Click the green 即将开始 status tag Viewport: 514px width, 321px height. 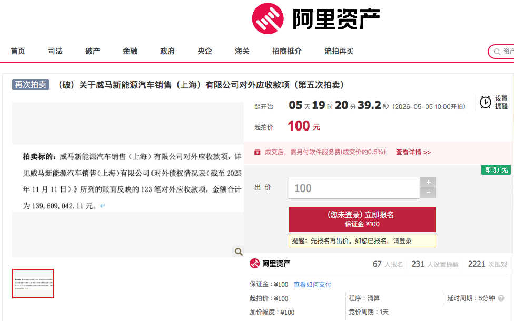tap(495, 170)
